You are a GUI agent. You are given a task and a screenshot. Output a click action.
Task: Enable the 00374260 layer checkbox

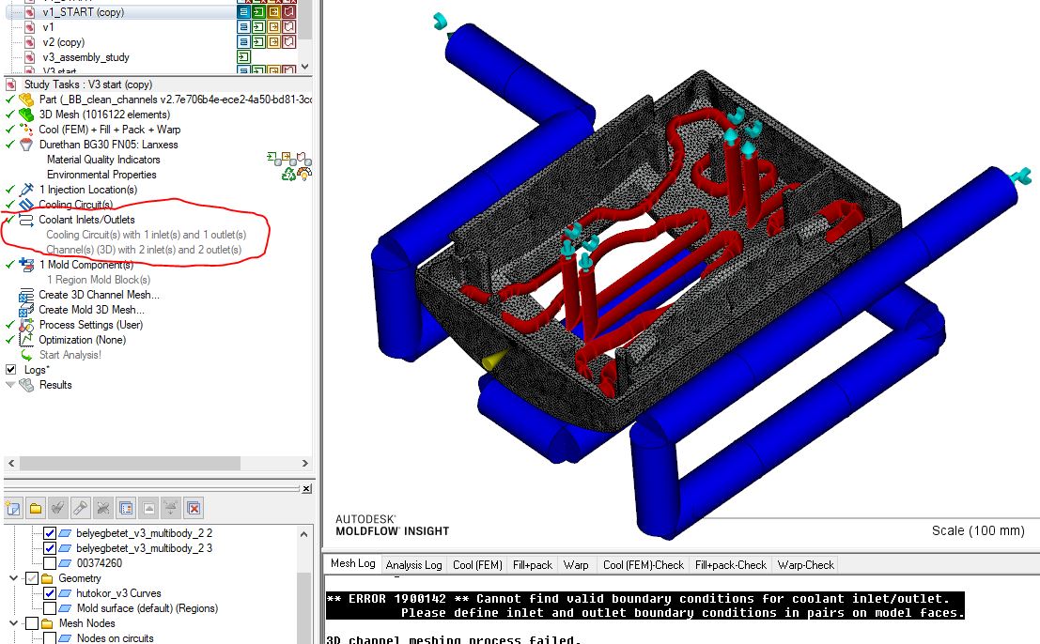coord(51,562)
